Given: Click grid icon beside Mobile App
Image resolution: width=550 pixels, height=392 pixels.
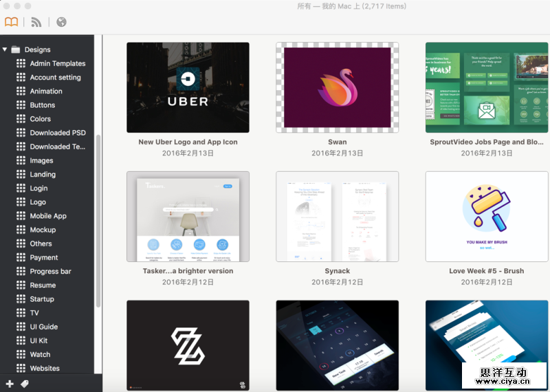Looking at the screenshot, I should click(21, 216).
